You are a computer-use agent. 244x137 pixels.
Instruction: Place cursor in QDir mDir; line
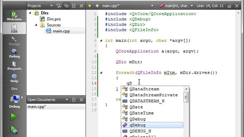click(x=129, y=62)
